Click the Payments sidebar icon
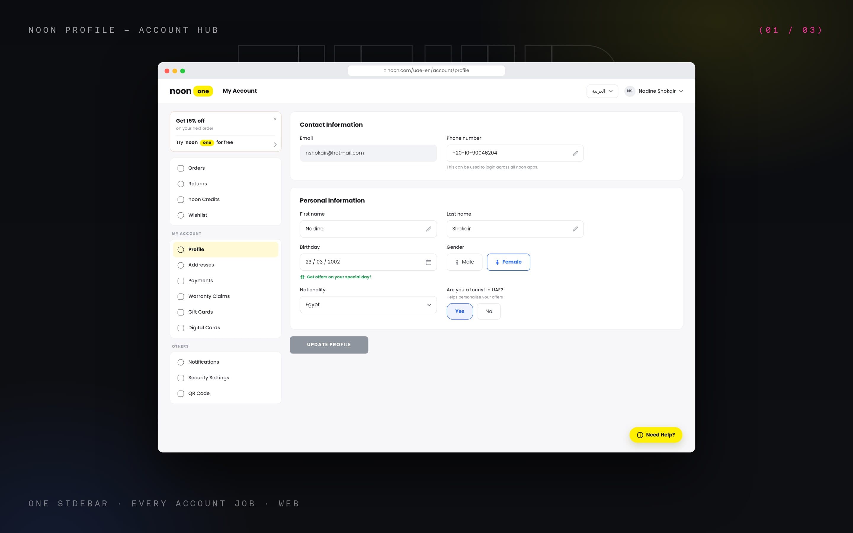The height and width of the screenshot is (533, 853). 181,281
